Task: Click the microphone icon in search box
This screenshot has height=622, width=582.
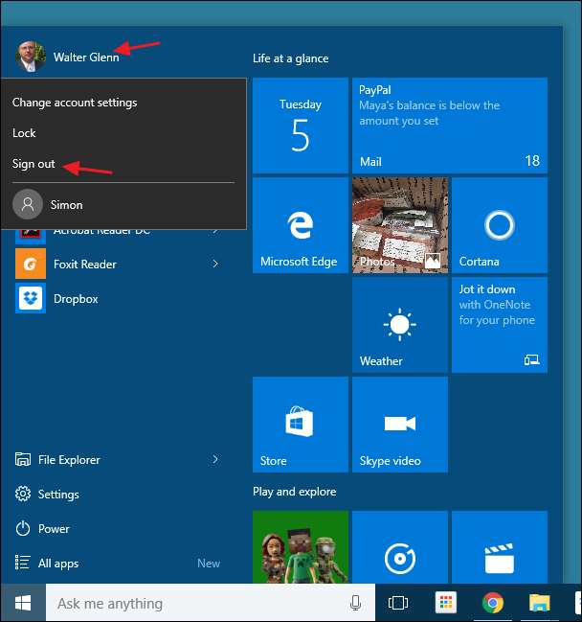Action: point(356,603)
